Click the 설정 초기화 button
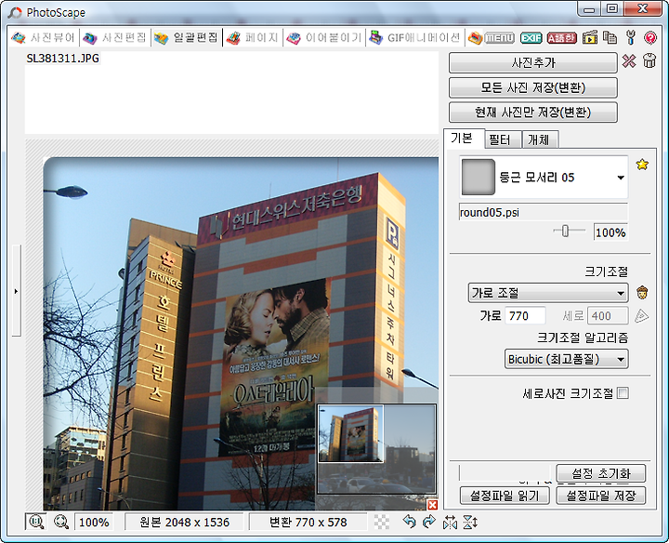This screenshot has height=543, width=669. pos(601,473)
